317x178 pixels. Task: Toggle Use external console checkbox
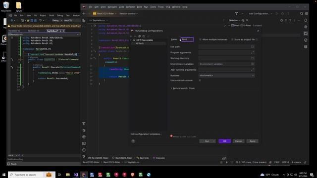[x=200, y=80]
